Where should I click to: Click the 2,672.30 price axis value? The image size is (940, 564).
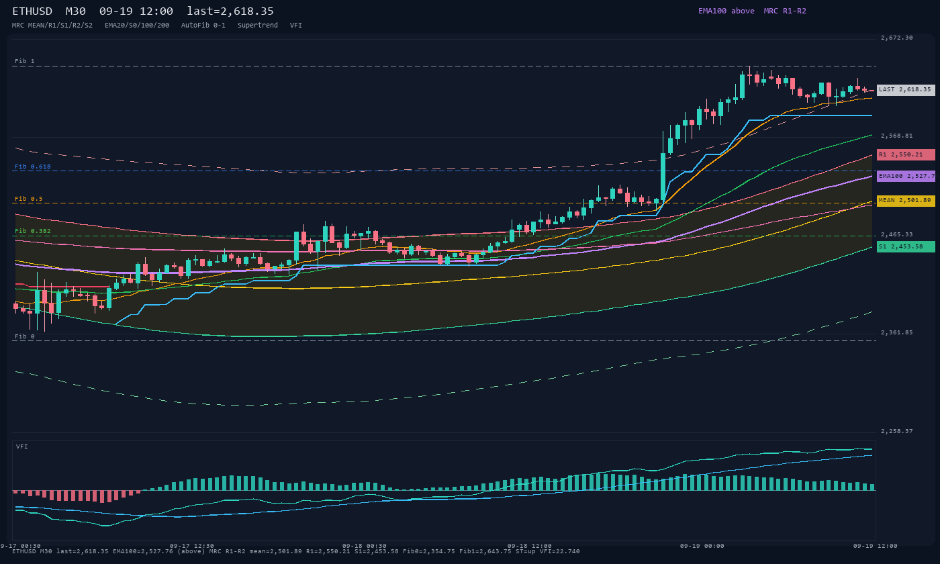pos(897,38)
